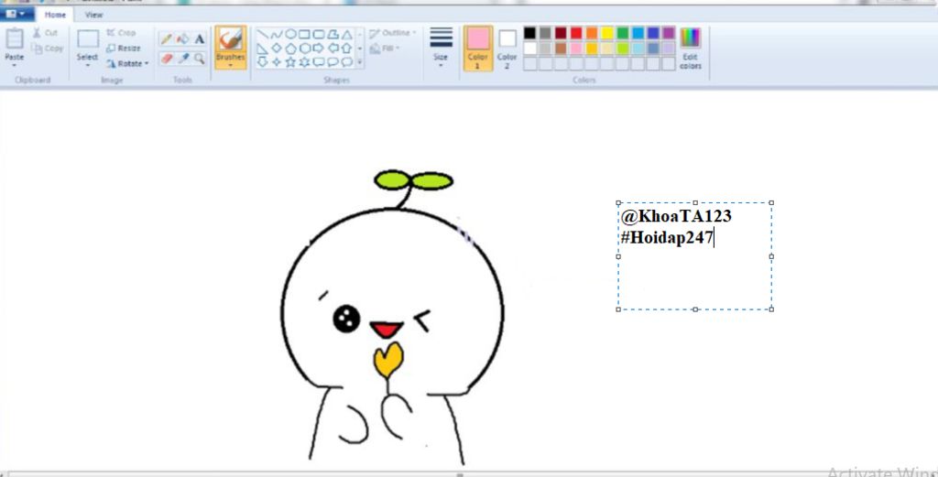The width and height of the screenshot is (938, 477).
Task: Switch to the View ribbon tab
Action: click(93, 15)
